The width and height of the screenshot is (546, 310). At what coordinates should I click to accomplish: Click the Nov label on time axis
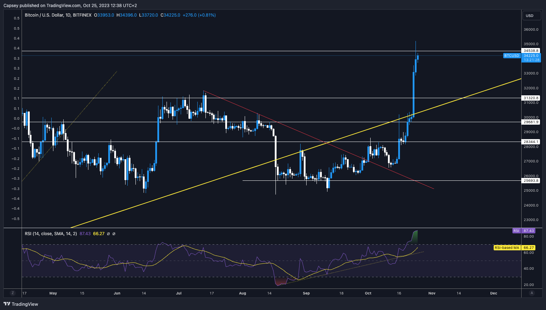pos(432,293)
